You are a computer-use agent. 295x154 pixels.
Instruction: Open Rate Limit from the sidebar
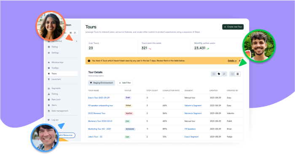coord(56,100)
